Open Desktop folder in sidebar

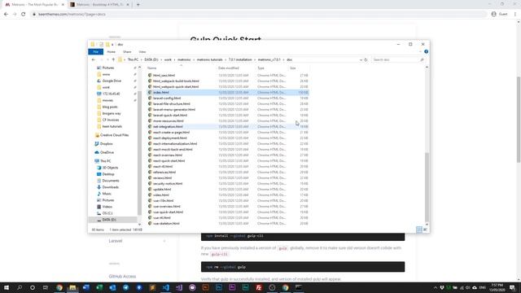[x=108, y=174]
